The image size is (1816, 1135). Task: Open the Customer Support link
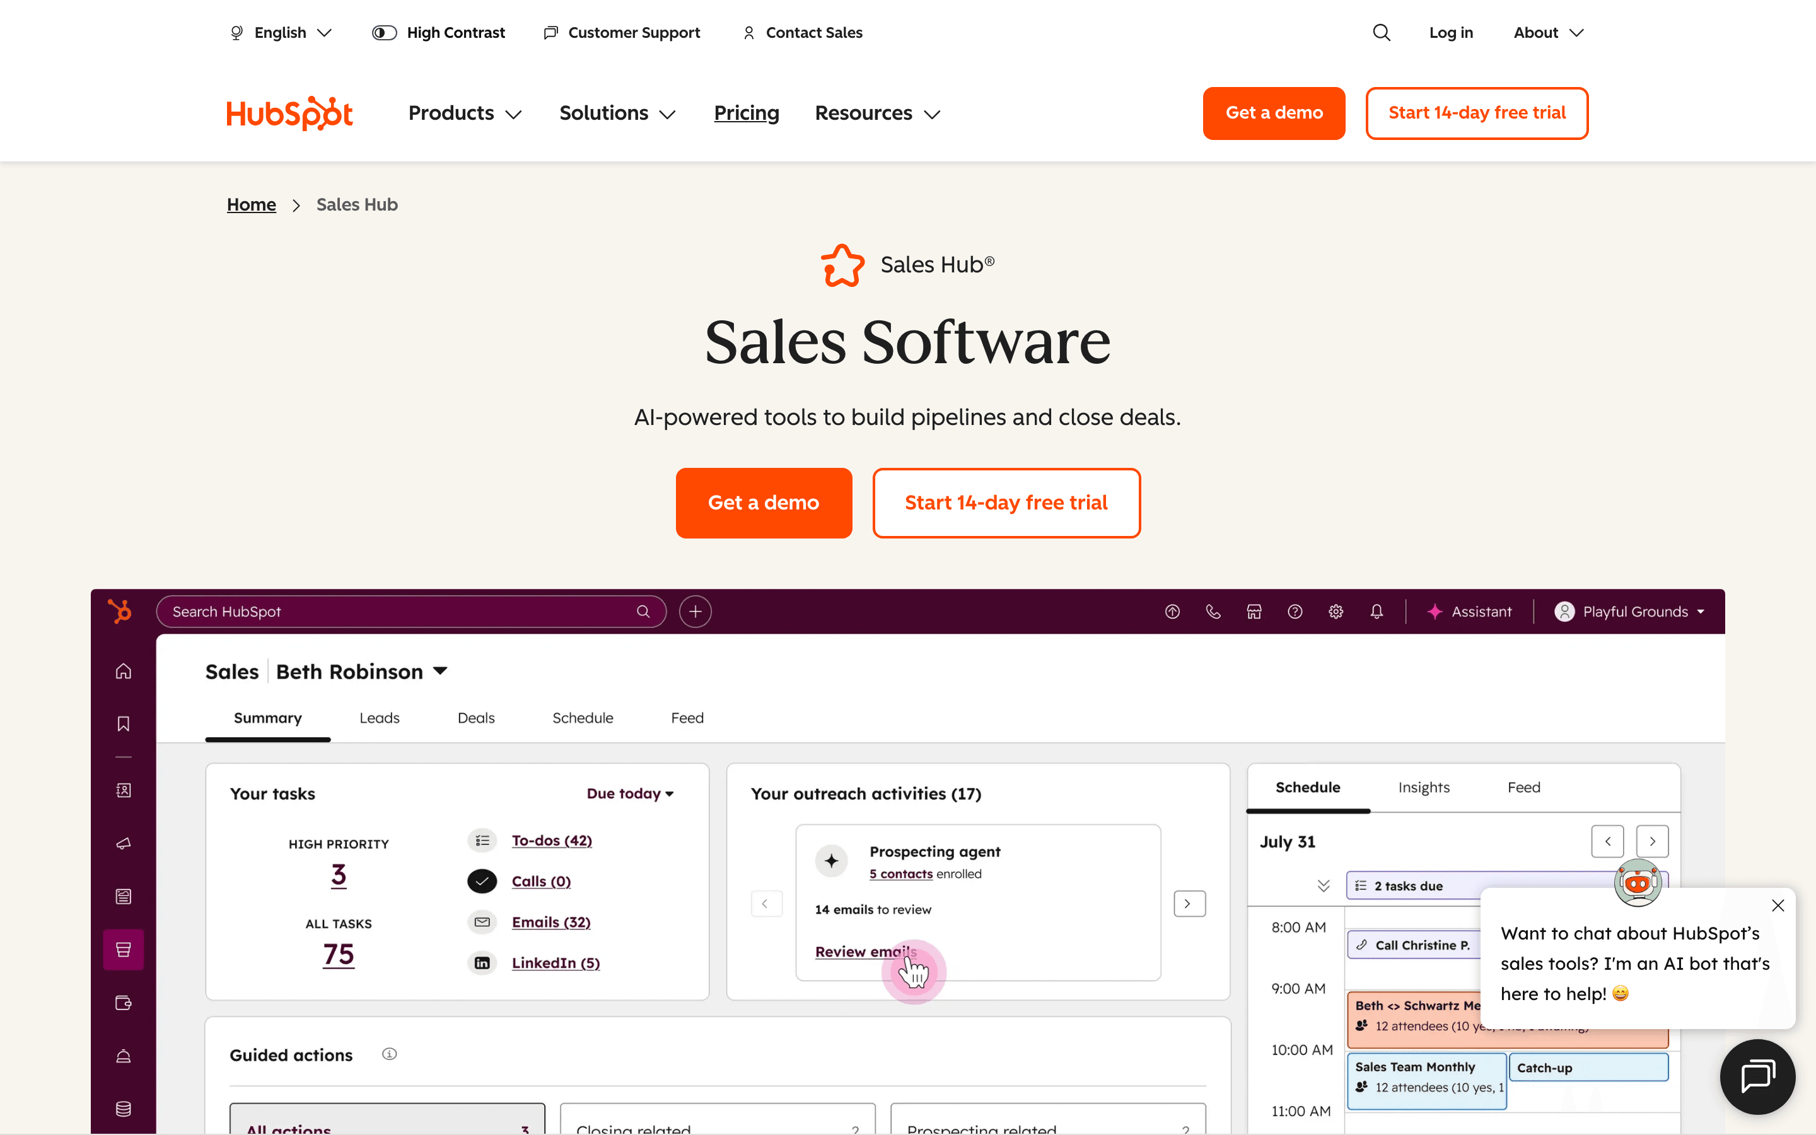(x=621, y=32)
